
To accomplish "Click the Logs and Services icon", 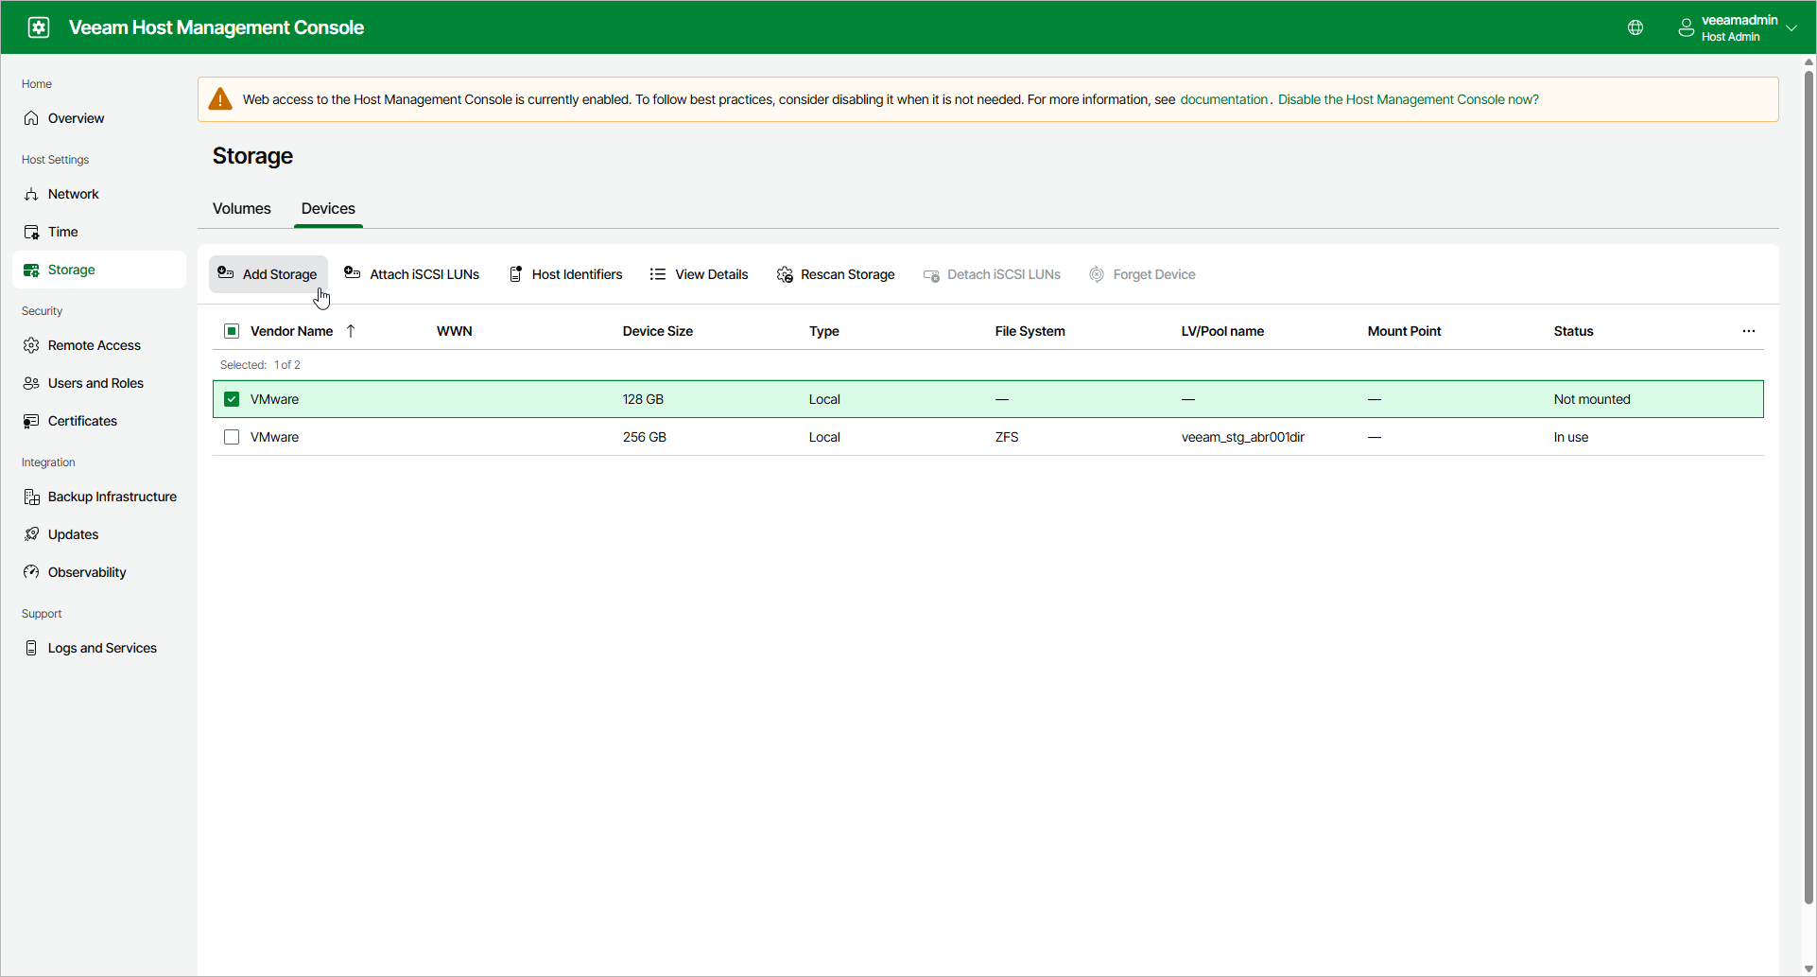I will pos(31,648).
